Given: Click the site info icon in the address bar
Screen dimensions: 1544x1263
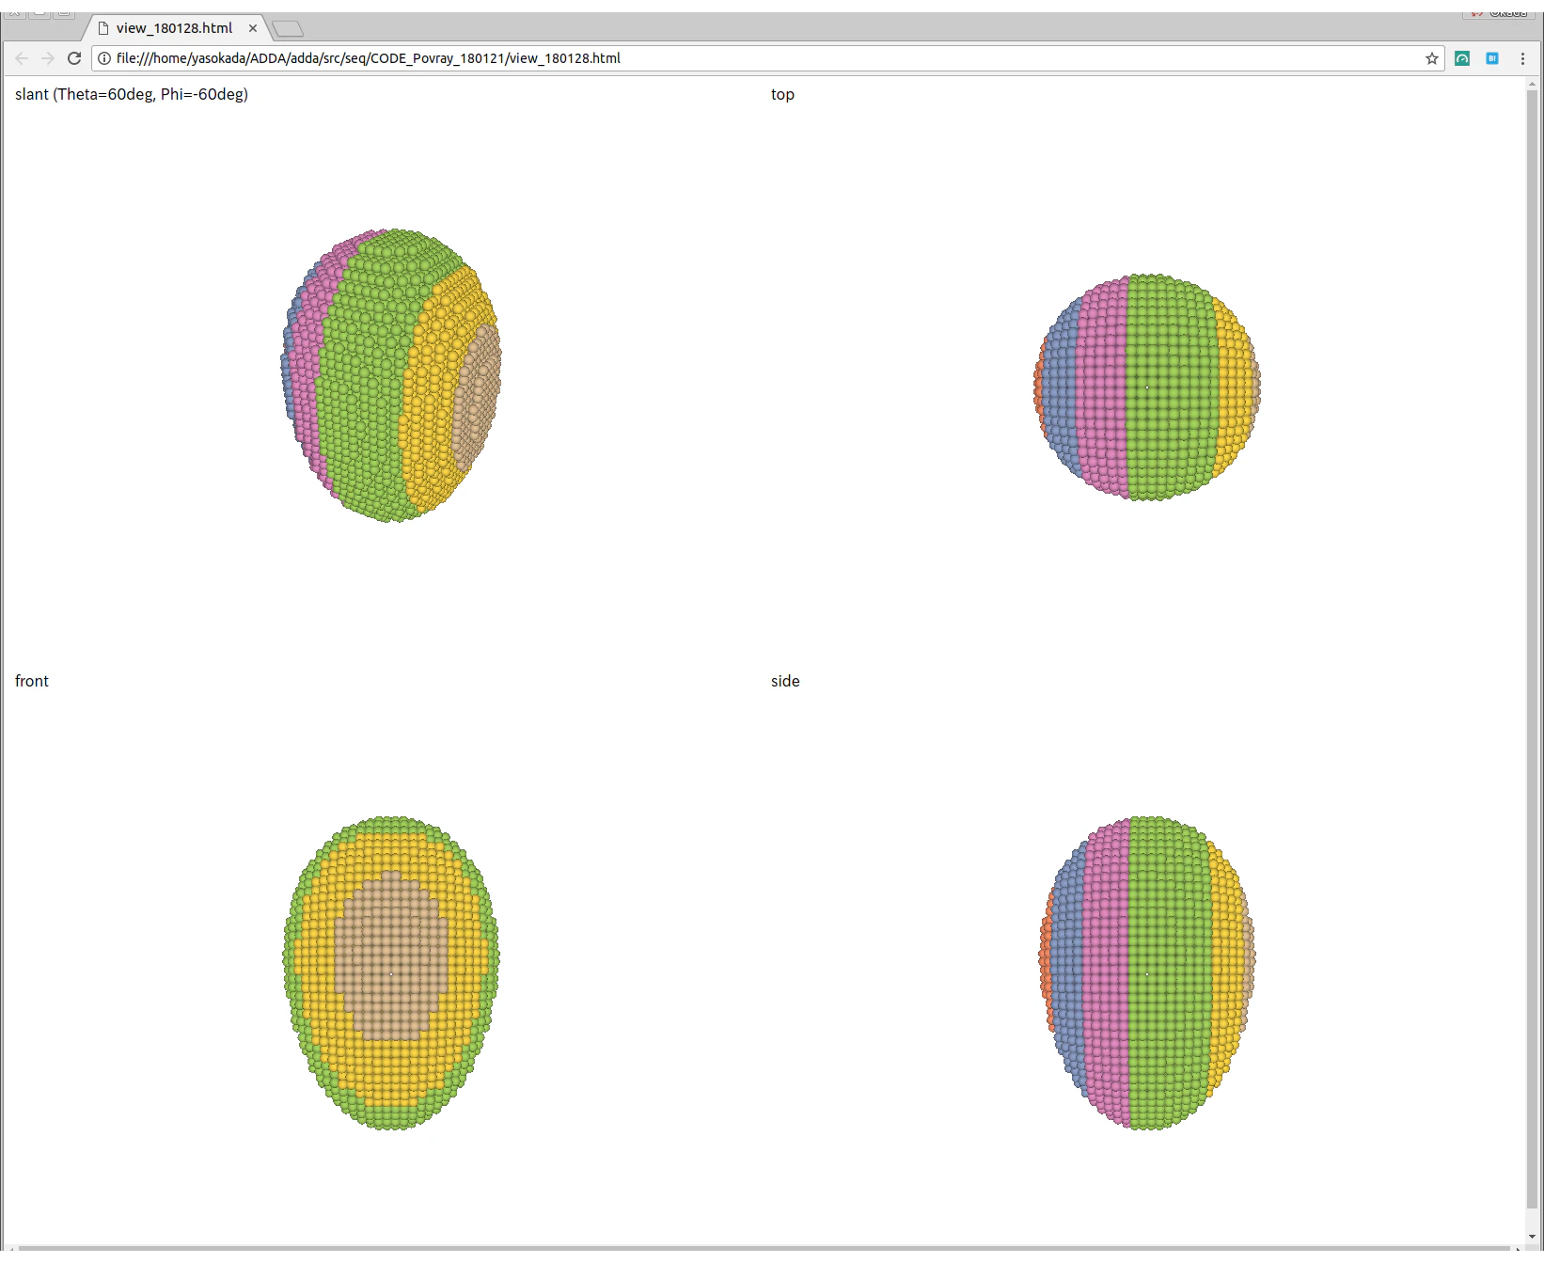Looking at the screenshot, I should [104, 58].
